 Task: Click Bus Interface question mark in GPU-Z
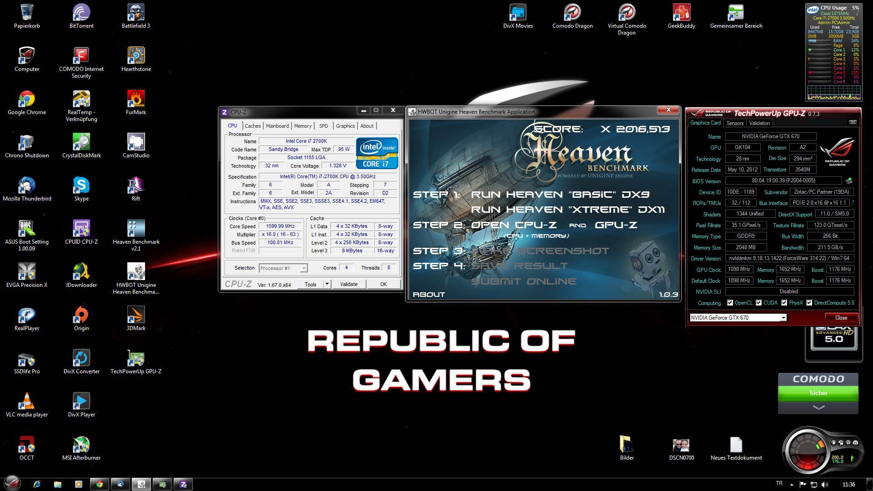coord(852,203)
